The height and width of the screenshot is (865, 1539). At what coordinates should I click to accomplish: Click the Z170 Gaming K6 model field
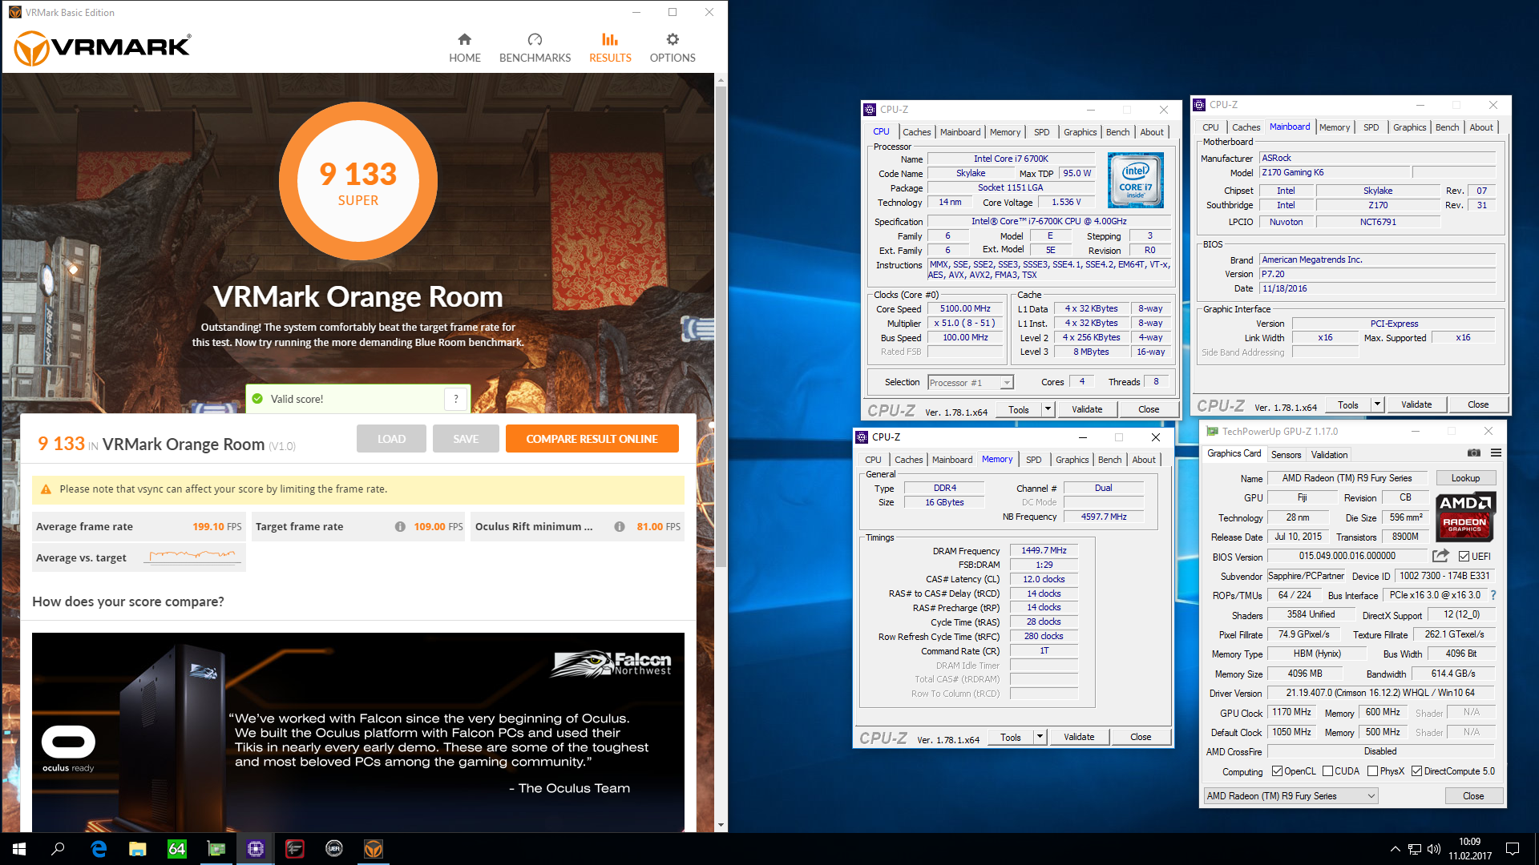pos(1333,173)
